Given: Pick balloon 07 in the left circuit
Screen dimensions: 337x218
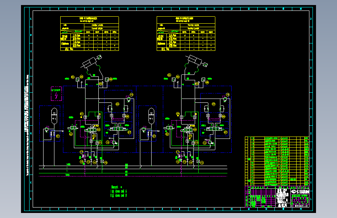Looking at the screenshot, I should (129, 132).
